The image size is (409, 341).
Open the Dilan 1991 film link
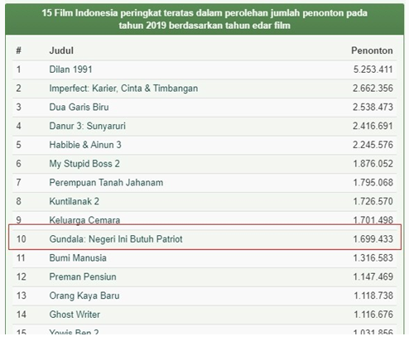click(x=70, y=70)
